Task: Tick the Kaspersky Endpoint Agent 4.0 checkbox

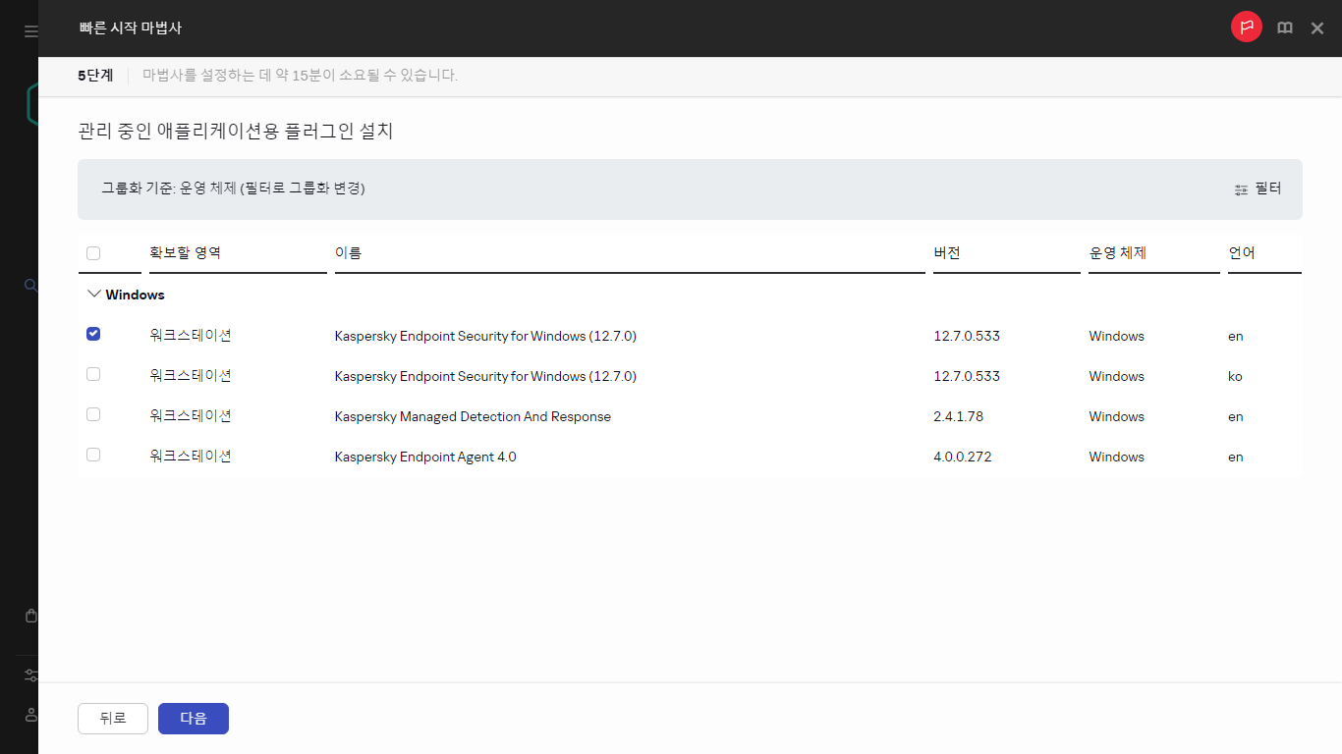Action: tap(93, 455)
